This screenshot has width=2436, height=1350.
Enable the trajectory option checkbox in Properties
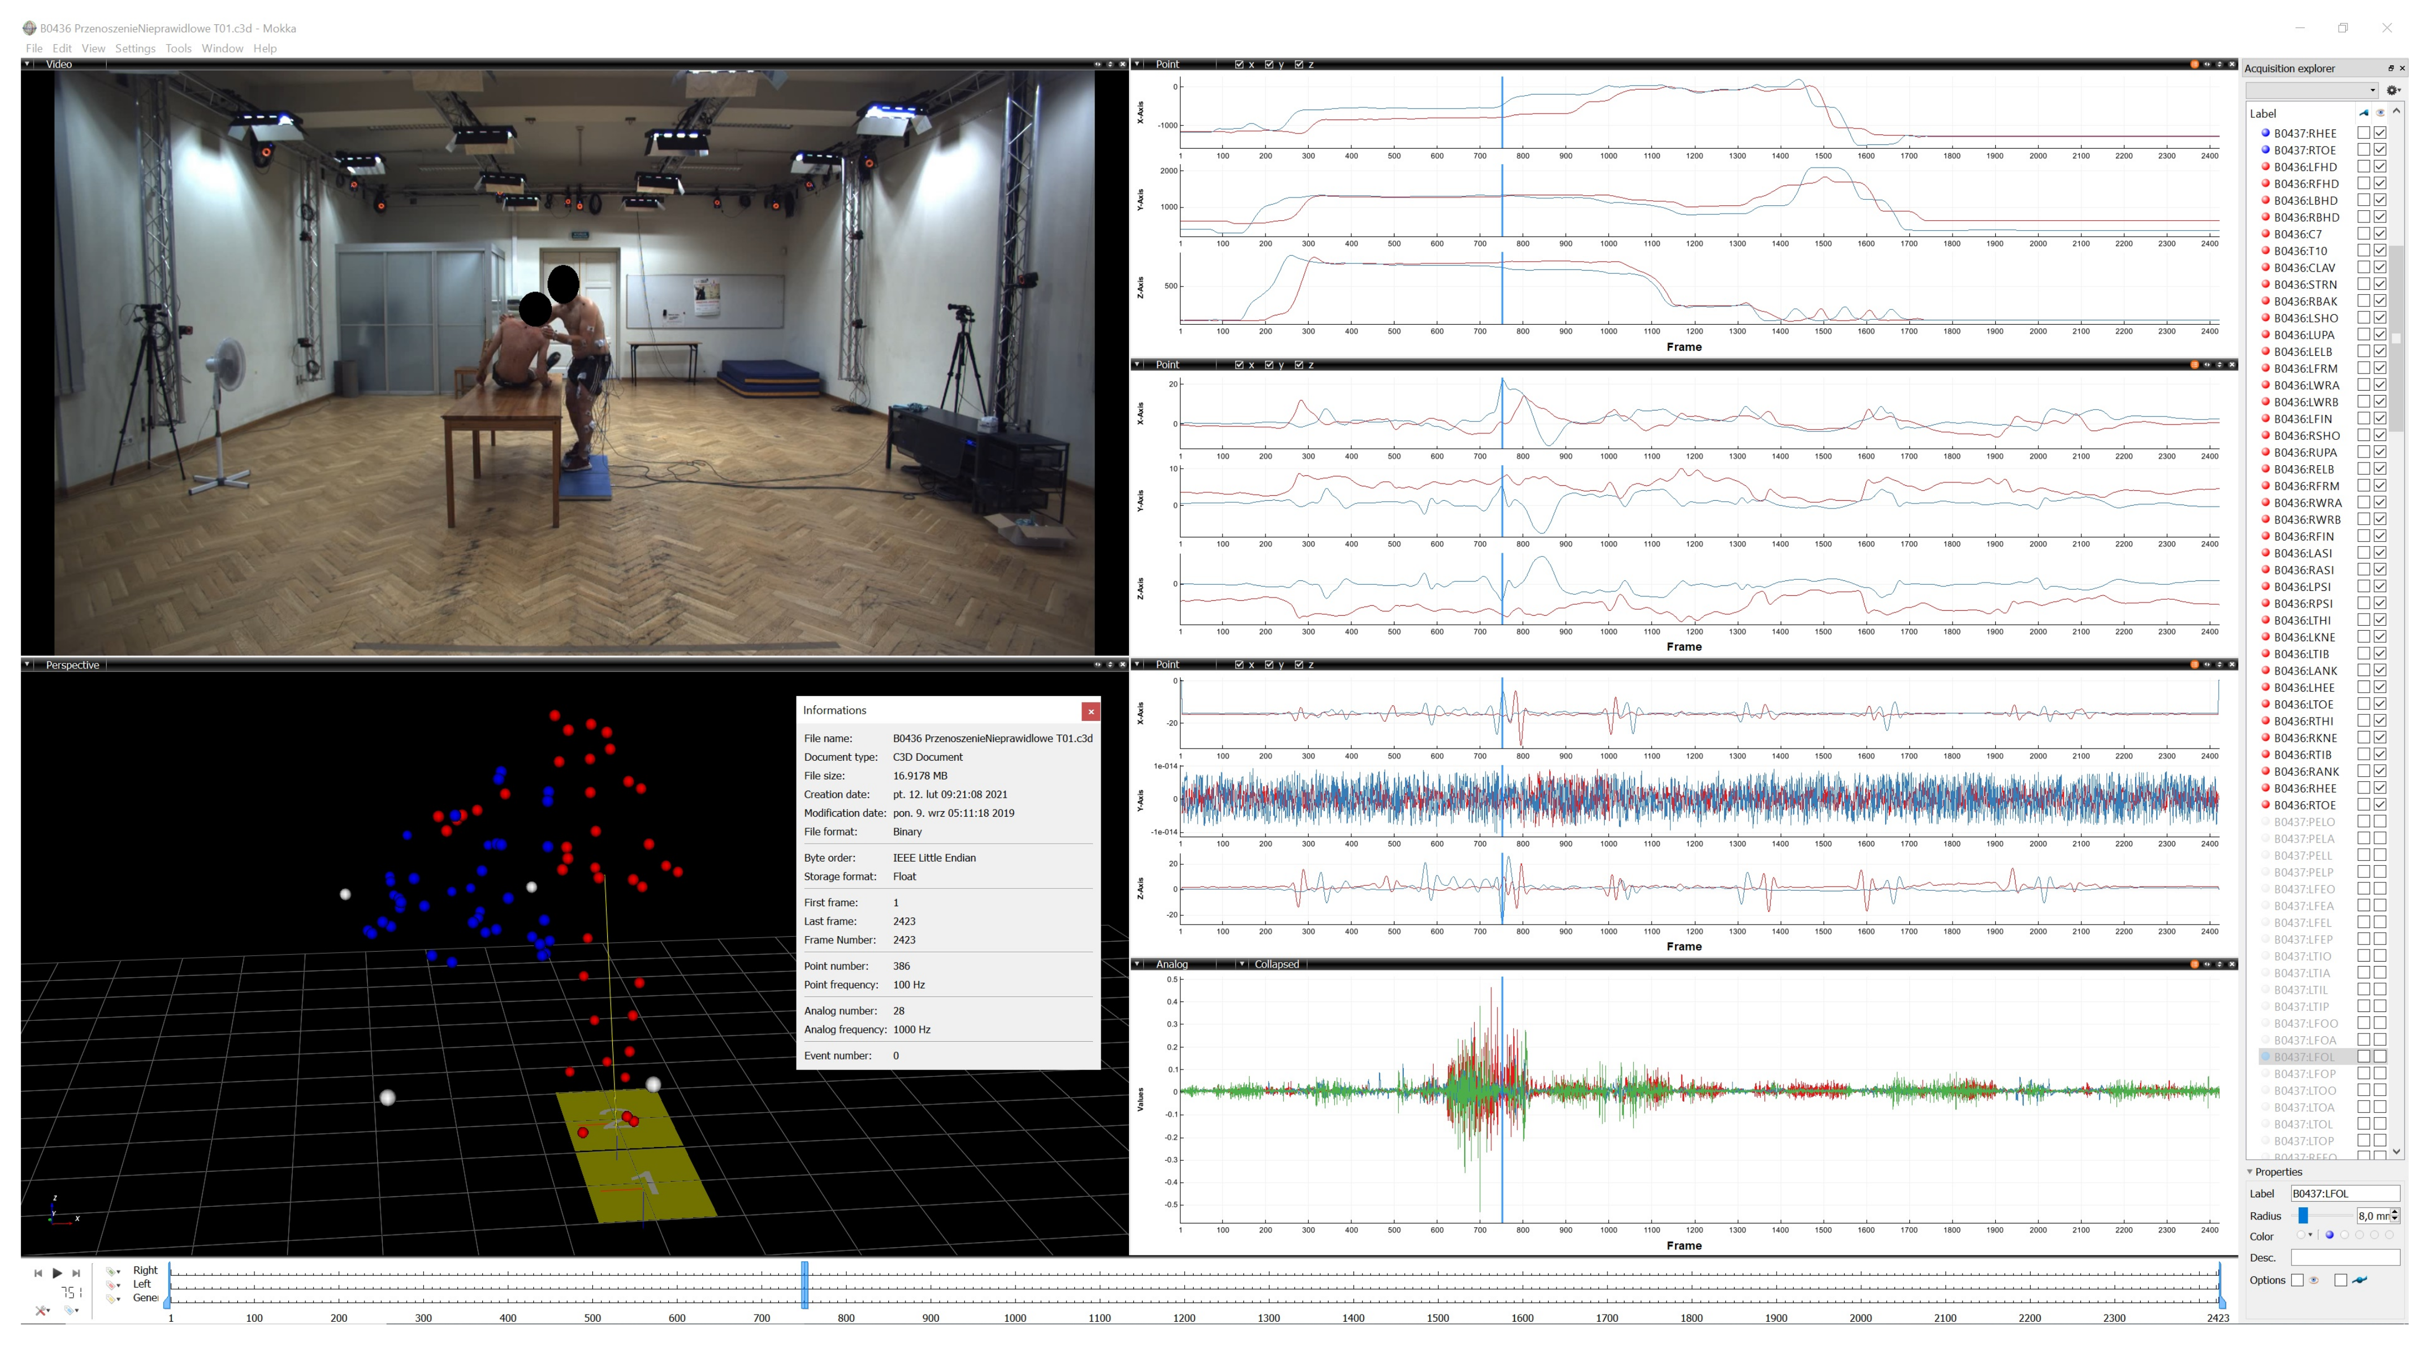coord(2340,1280)
